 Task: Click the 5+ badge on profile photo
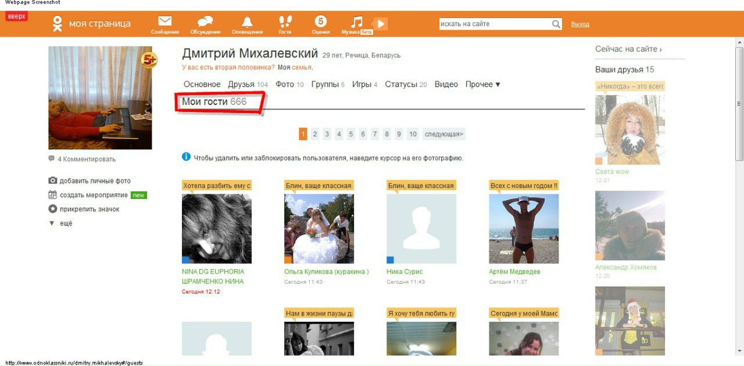pyautogui.click(x=149, y=59)
